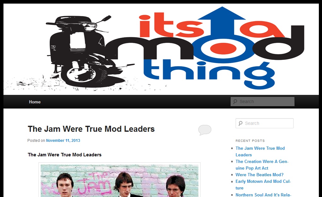Open recent post The Jam Were True Mod Leaders
Screen dimensions: 322x197
coord(260,151)
